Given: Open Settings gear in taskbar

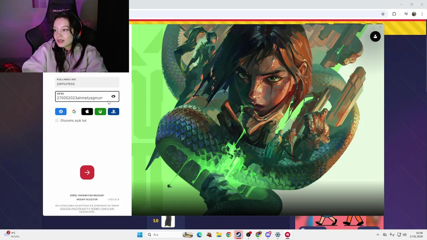Looking at the screenshot, I should (278, 235).
